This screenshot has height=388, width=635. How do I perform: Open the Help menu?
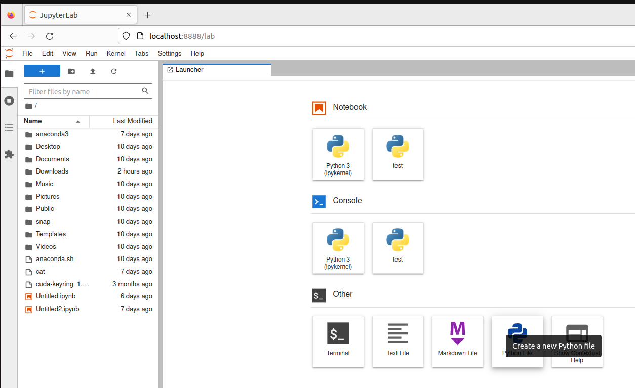[197, 53]
